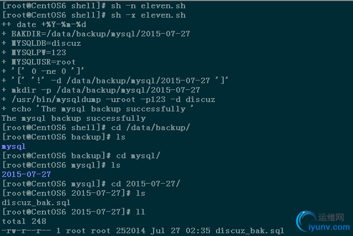
Task: Click the BAKDIR variable assignment line
Action: point(96,34)
